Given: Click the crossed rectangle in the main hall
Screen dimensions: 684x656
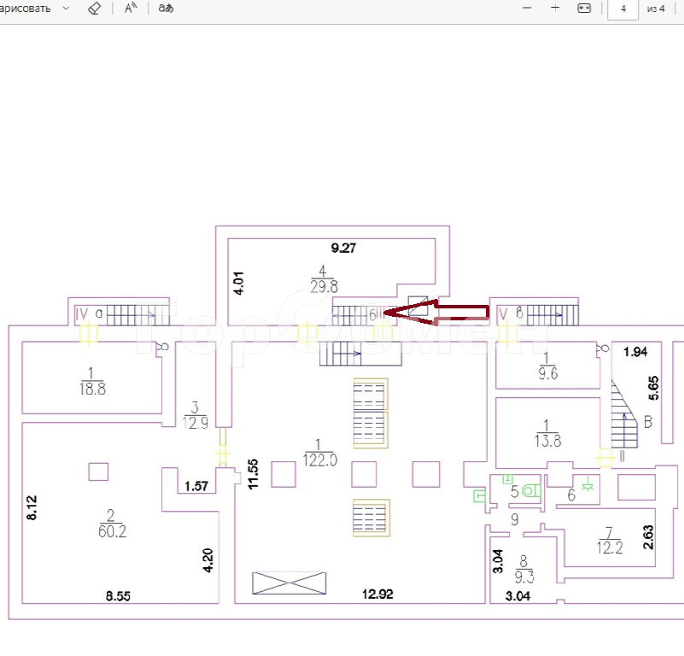Looking at the screenshot, I should 289,583.
